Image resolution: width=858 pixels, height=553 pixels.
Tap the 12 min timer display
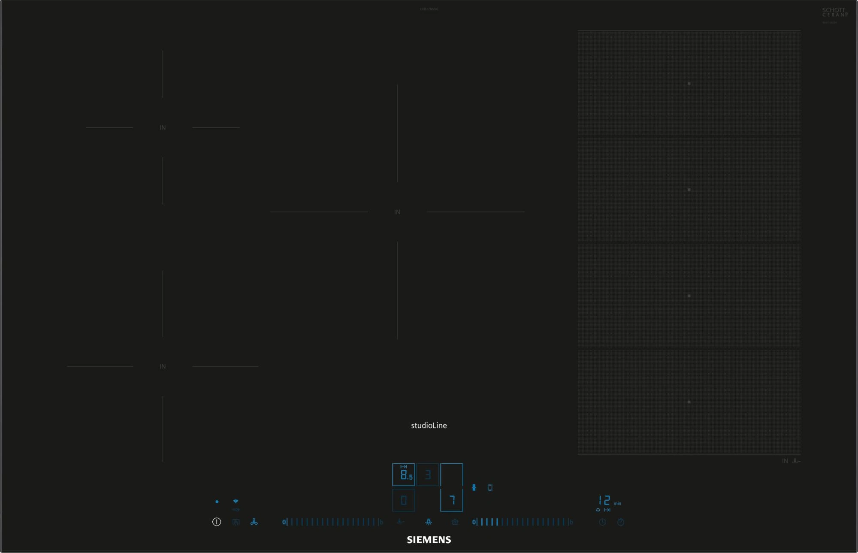point(605,501)
